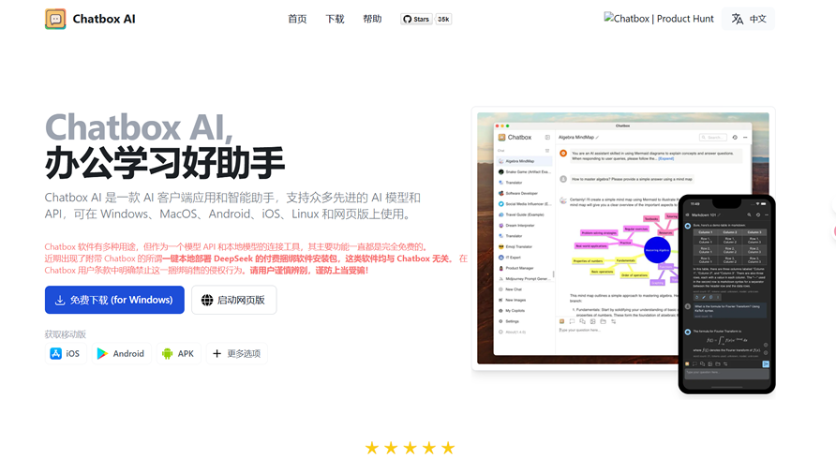Click the dark phone mockup image
Screen dimensions: 836x473
point(726,294)
